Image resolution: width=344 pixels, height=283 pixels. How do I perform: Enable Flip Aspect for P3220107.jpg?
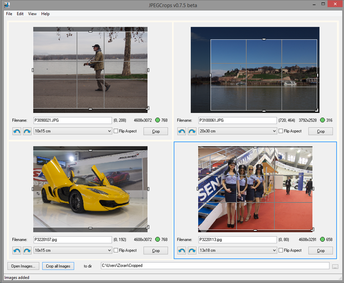coord(116,250)
